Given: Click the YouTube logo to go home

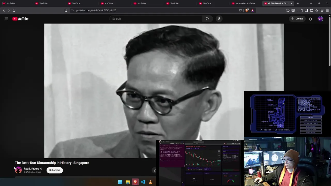Looking at the screenshot, I should [x=20, y=19].
